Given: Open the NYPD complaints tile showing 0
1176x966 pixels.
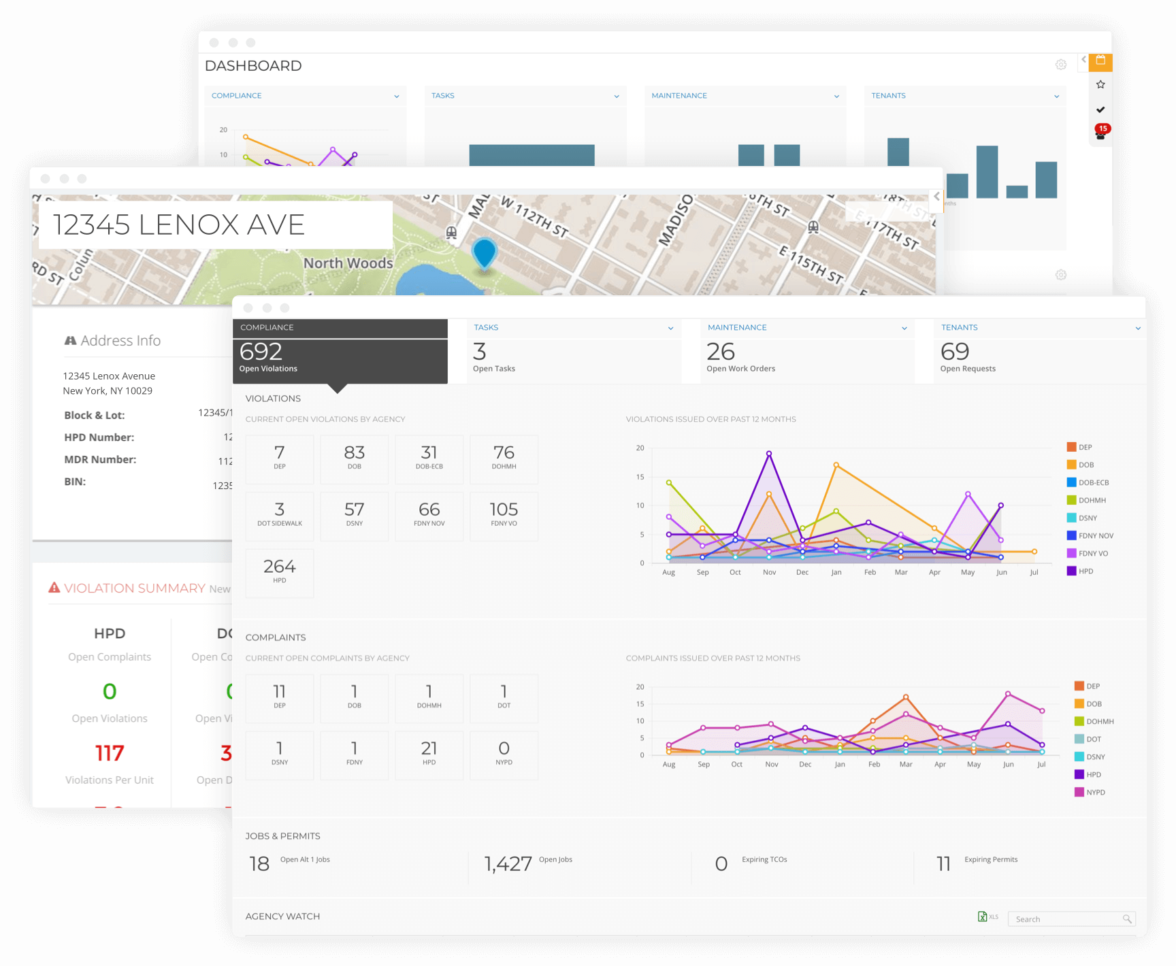Looking at the screenshot, I should click(x=504, y=755).
